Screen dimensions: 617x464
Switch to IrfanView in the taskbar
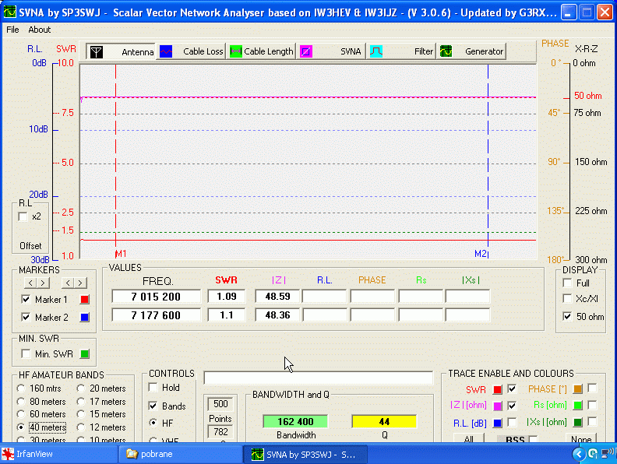[60, 454]
